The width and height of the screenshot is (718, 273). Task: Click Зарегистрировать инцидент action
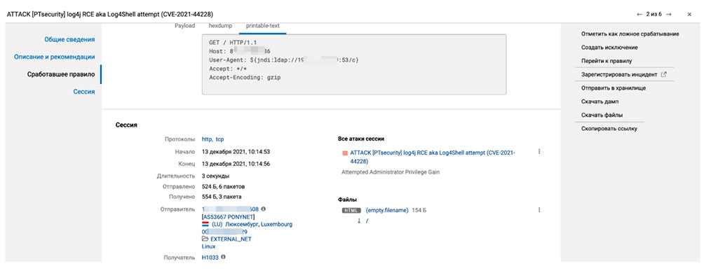(x=619, y=74)
